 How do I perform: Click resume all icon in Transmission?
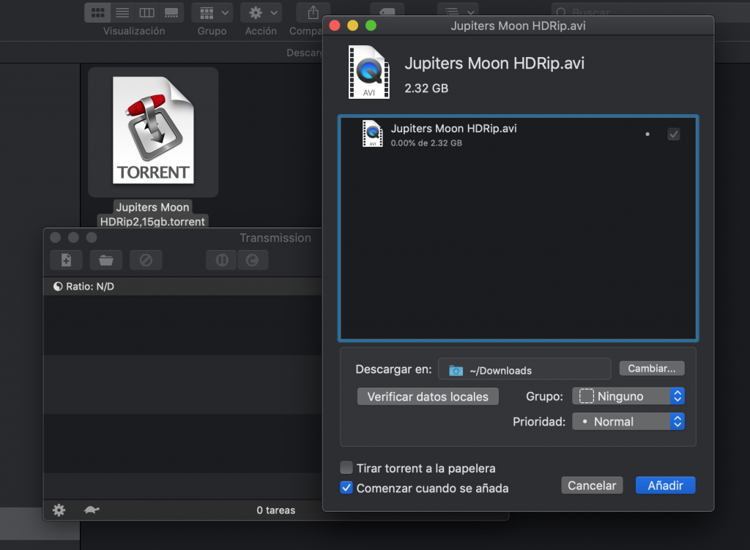coord(253,260)
